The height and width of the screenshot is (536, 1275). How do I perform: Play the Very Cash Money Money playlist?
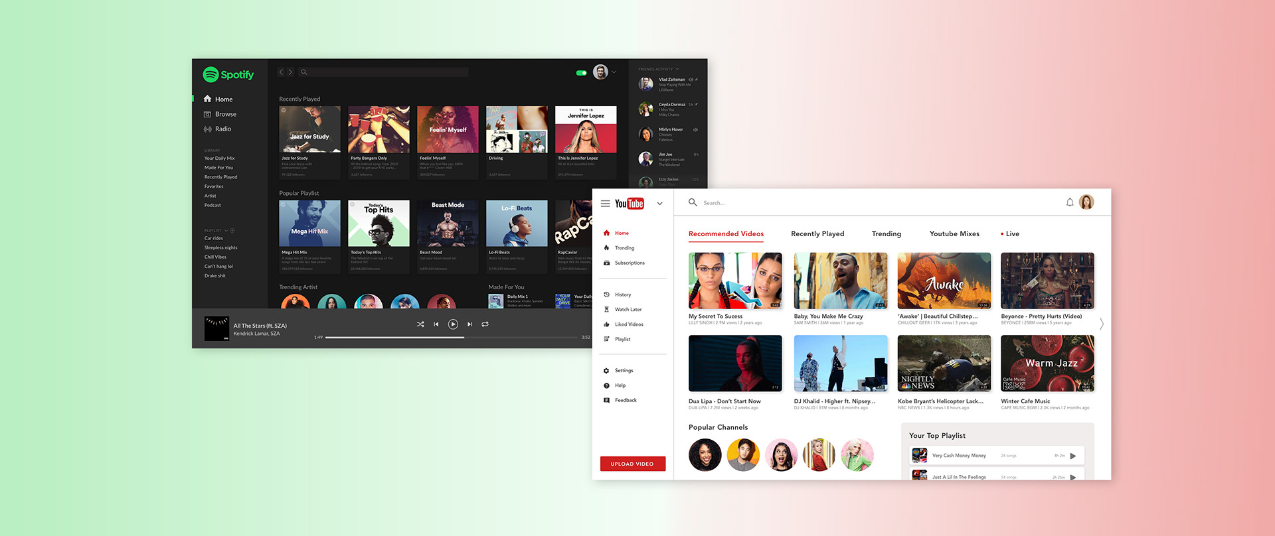click(x=1073, y=456)
